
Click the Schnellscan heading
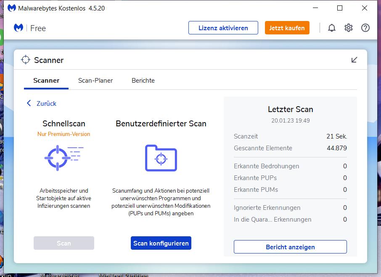tap(63, 124)
